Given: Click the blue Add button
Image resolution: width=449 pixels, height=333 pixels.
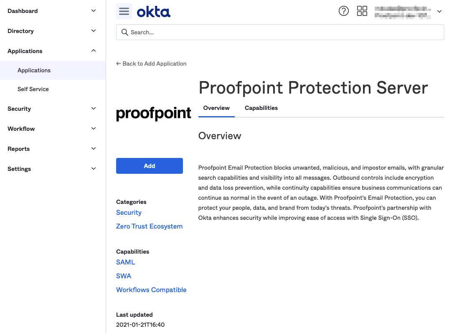Looking at the screenshot, I should point(149,165).
